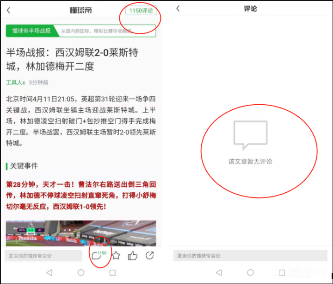Go back from the 评论 page using header arrow
The image size is (333, 284).
point(179,9)
